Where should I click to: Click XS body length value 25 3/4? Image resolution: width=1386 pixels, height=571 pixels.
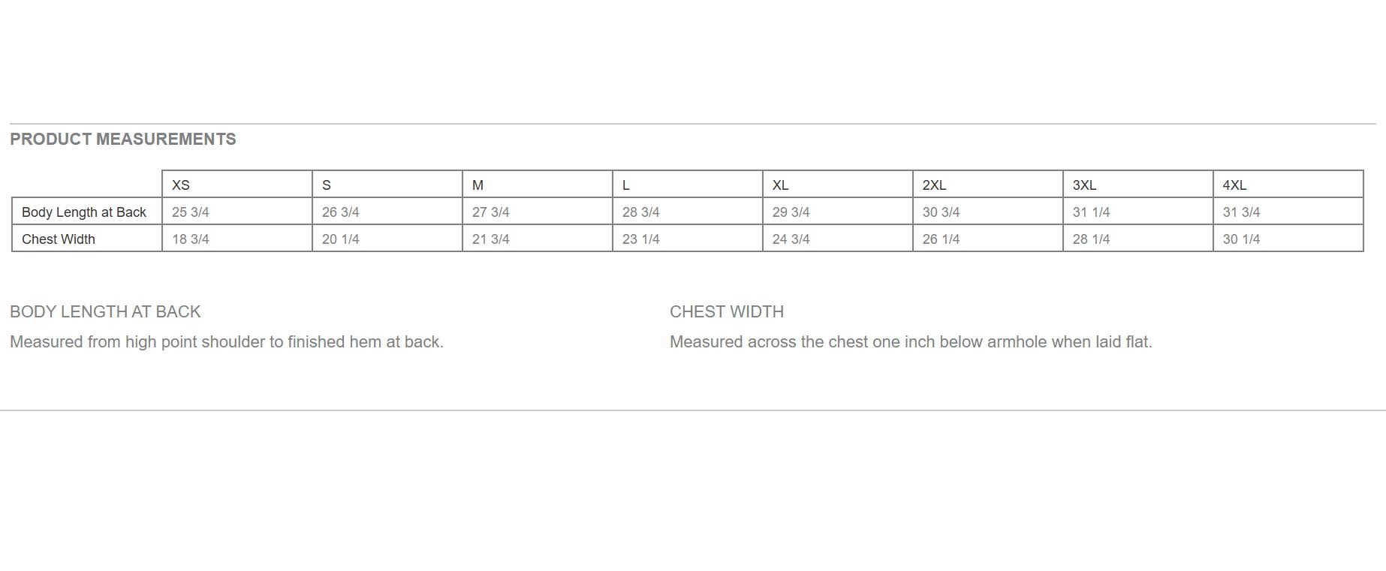(191, 212)
